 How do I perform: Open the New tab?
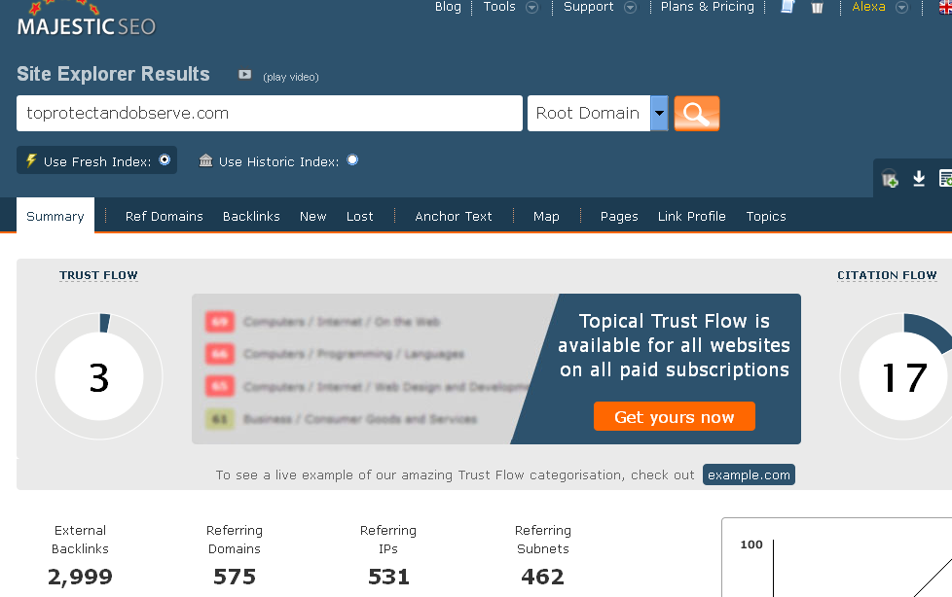313,217
